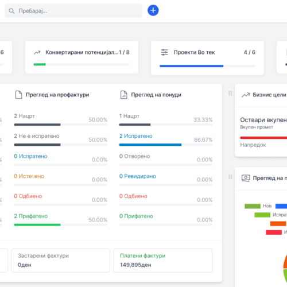This screenshot has width=287, height=287.
Task: Open 0 Прифатено offers
Action: tap(136, 216)
